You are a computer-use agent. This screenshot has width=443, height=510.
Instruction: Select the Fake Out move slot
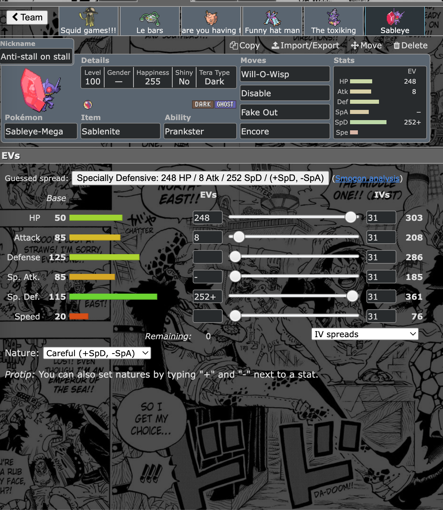click(285, 112)
